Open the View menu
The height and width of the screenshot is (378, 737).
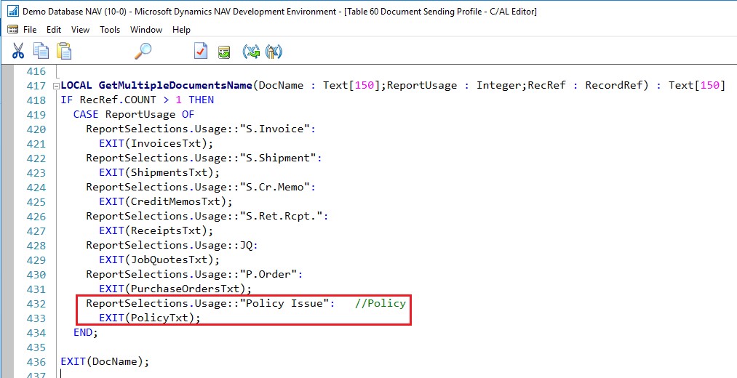tap(80, 30)
